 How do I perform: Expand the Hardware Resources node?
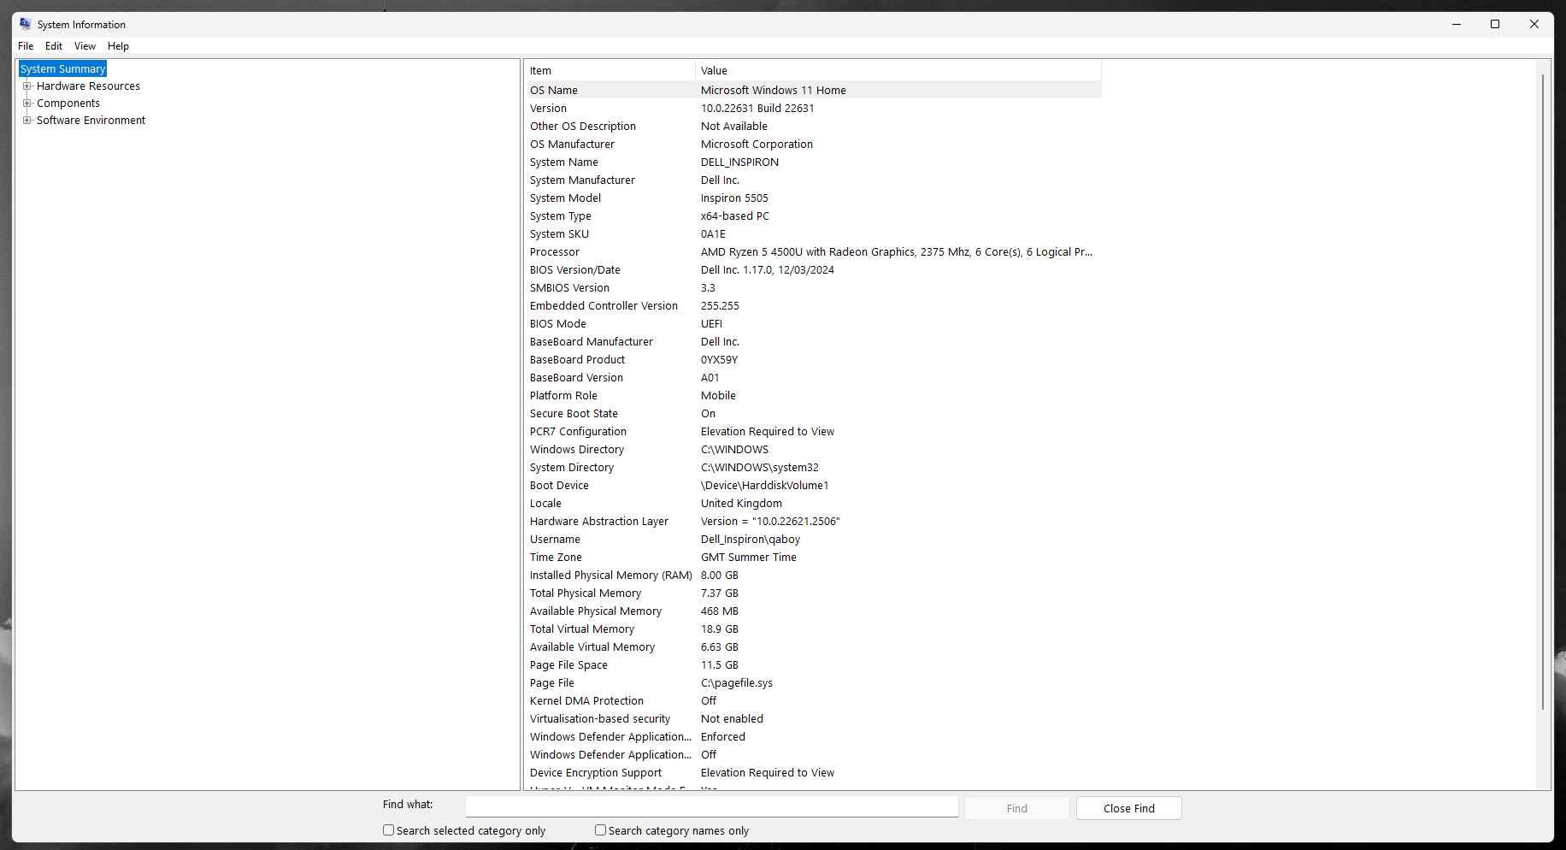[x=27, y=86]
